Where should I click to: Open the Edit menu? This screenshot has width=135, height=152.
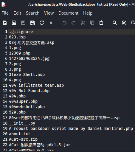[17, 13]
